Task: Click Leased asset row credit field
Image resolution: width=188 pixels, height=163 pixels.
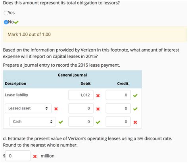Action: click(118, 108)
